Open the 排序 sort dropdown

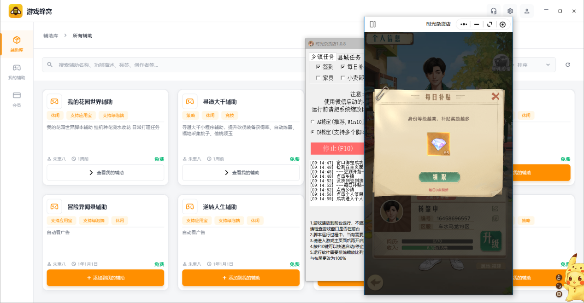534,65
